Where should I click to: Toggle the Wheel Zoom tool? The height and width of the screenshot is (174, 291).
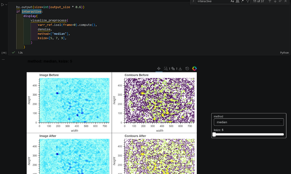pos(173,68)
